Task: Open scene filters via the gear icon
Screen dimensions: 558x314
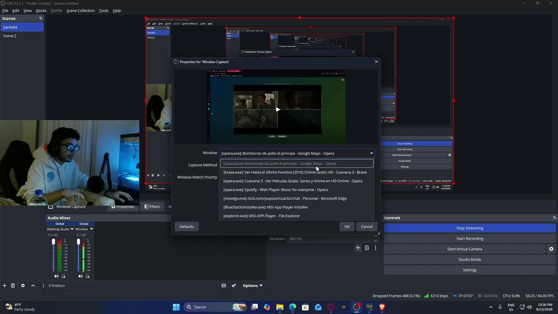Action: 23,286
